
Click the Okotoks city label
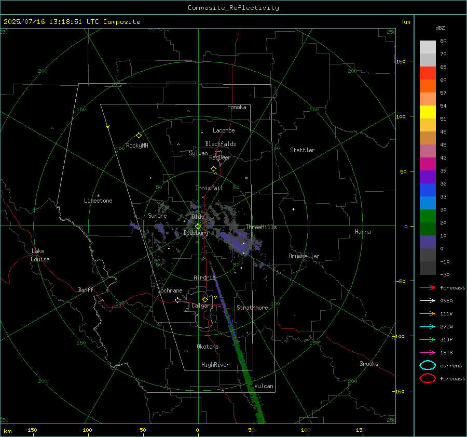click(x=208, y=346)
